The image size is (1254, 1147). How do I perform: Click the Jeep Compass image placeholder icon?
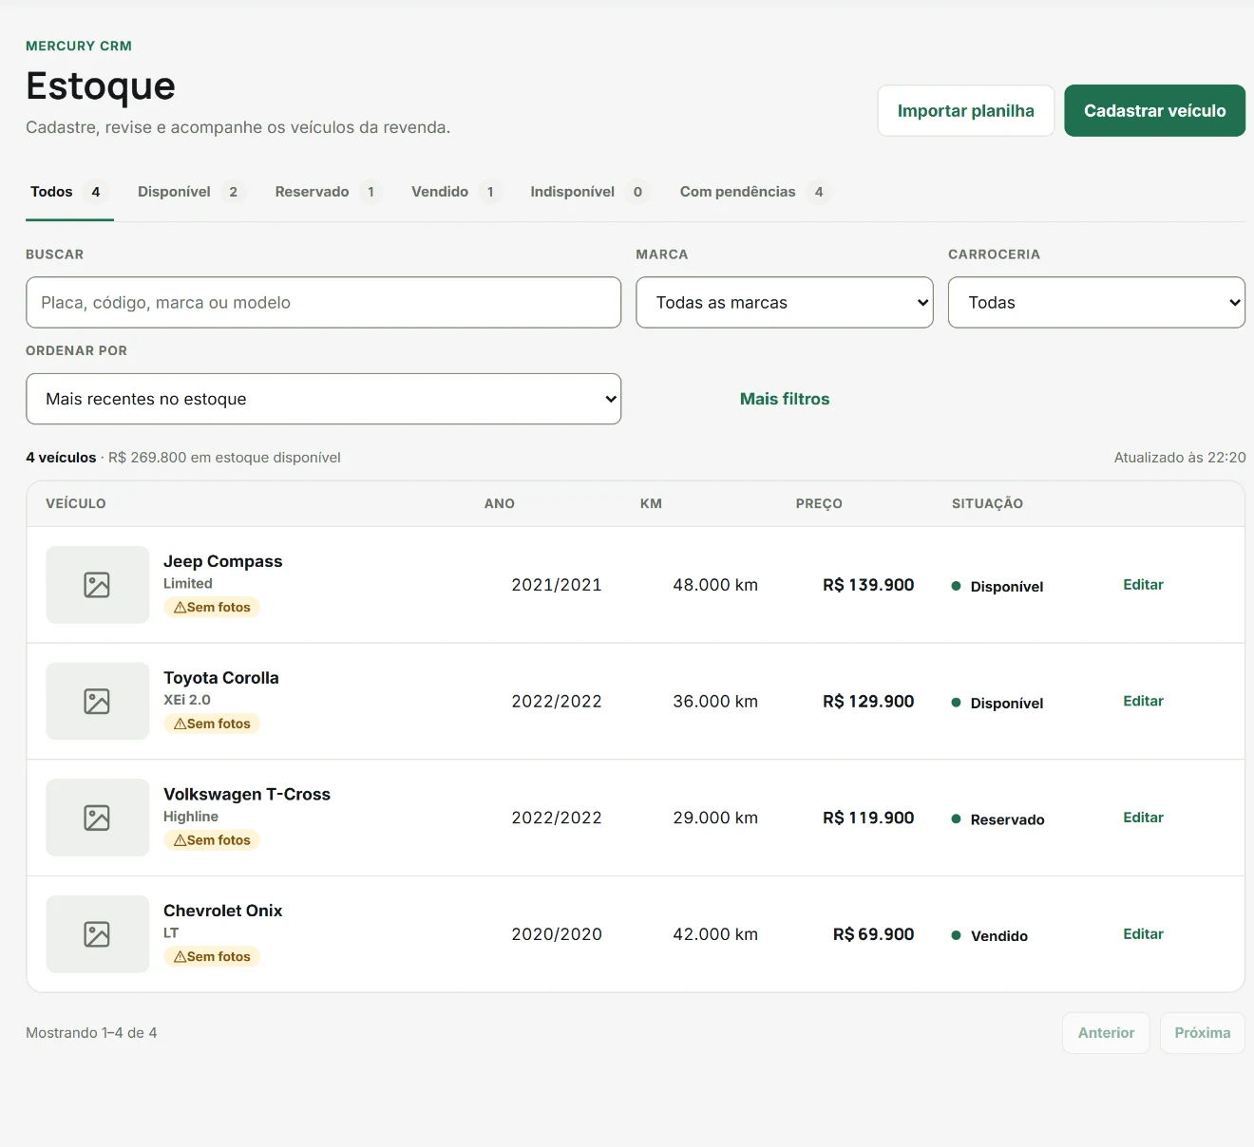tap(97, 585)
